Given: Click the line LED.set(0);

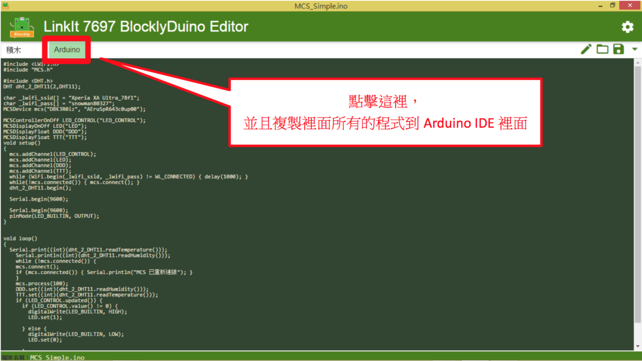Looking at the screenshot, I should pyautogui.click(x=45, y=340).
